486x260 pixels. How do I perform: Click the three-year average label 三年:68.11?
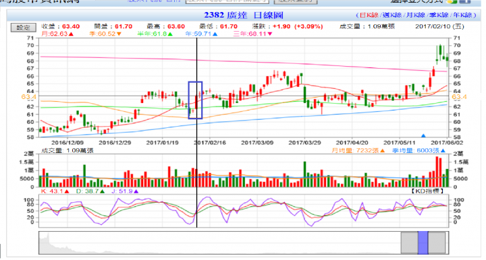click(x=252, y=34)
